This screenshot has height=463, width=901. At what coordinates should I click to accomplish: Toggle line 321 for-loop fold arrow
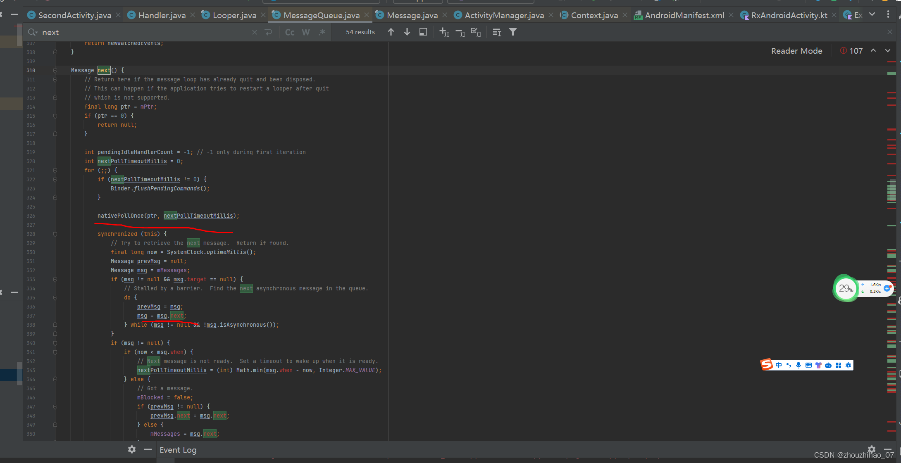[x=54, y=170]
